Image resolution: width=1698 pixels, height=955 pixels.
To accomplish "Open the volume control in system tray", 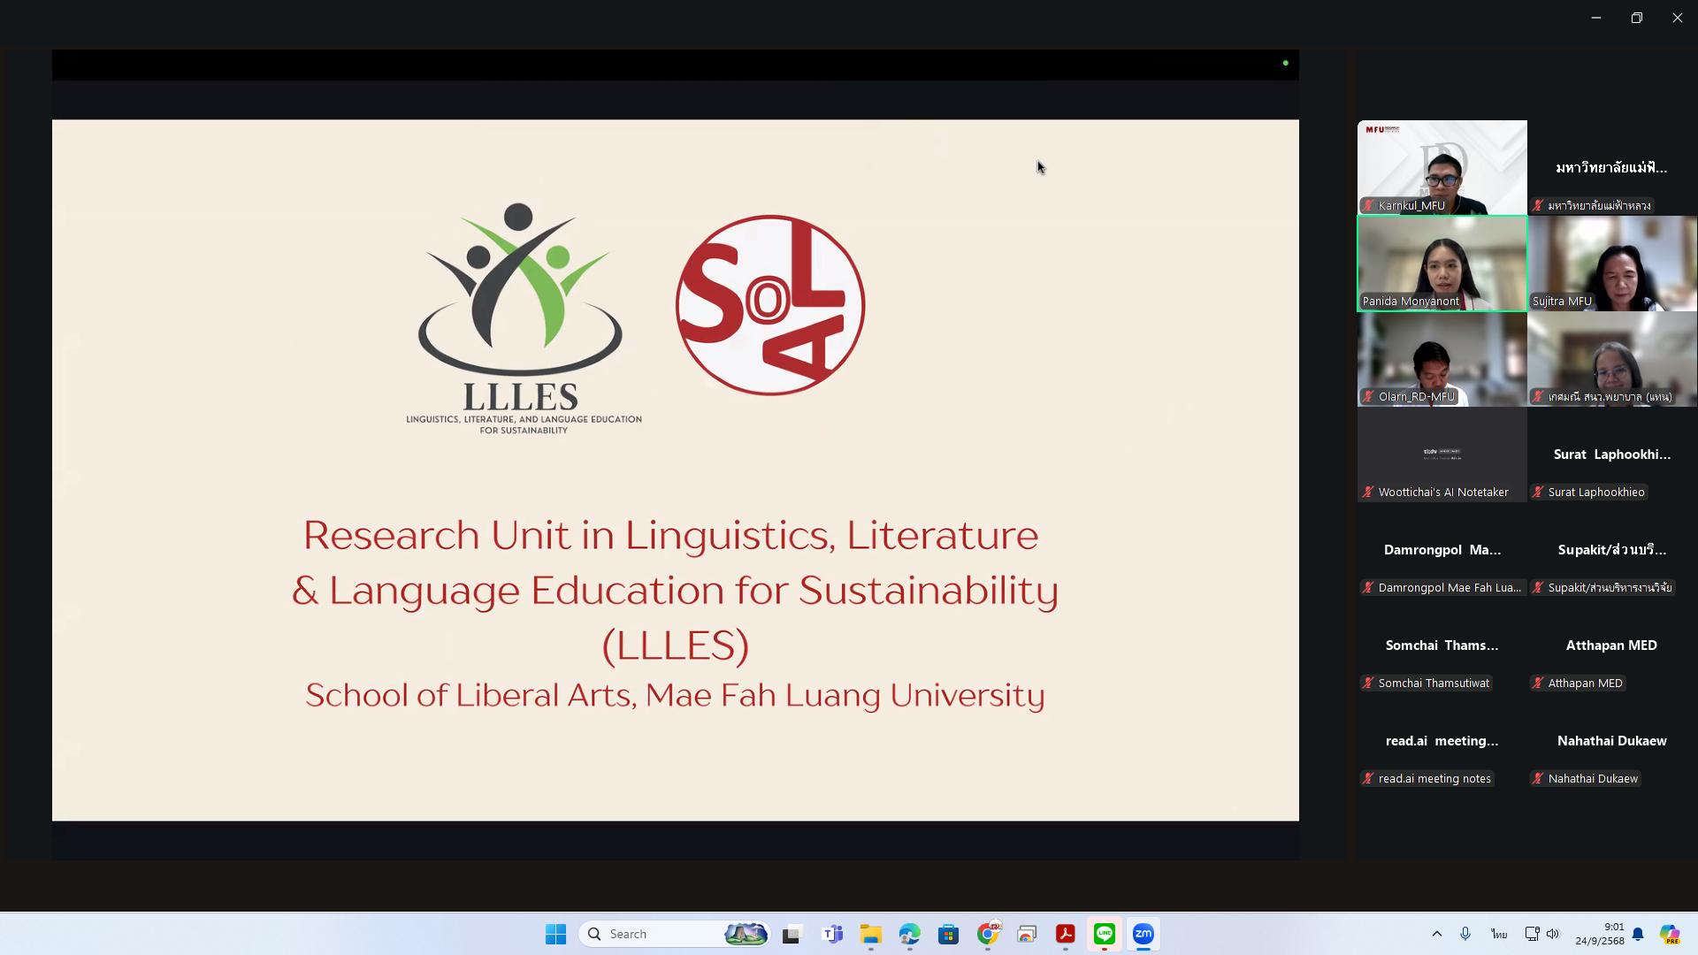I will (1553, 934).
